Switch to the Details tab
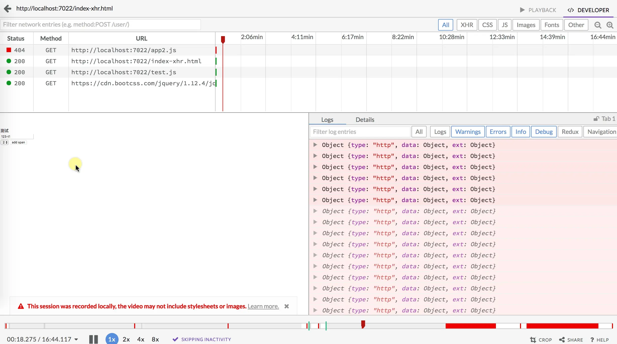 click(x=365, y=120)
